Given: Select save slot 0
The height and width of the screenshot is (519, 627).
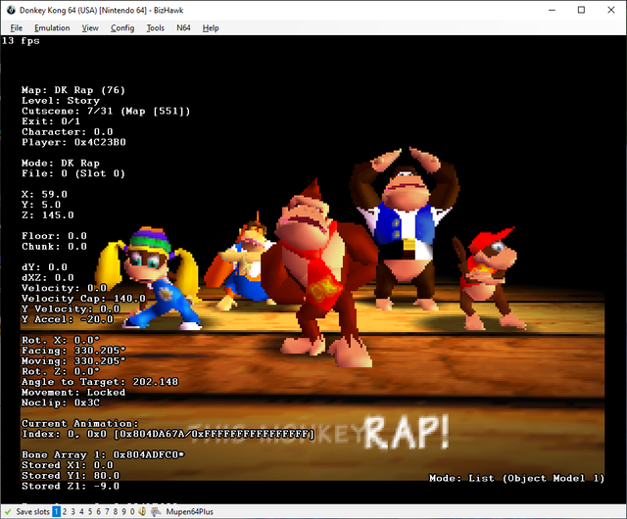Looking at the screenshot, I should coord(132,511).
